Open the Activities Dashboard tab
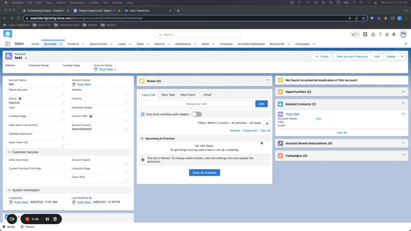The image size is (411, 231). pyautogui.click(x=251, y=44)
